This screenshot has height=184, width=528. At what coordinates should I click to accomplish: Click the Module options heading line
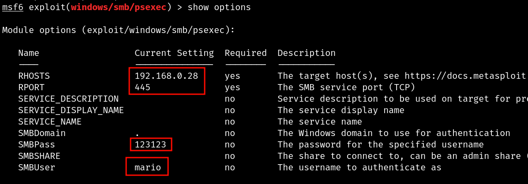(118, 30)
